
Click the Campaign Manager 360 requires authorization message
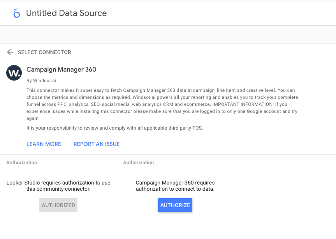coord(175,186)
